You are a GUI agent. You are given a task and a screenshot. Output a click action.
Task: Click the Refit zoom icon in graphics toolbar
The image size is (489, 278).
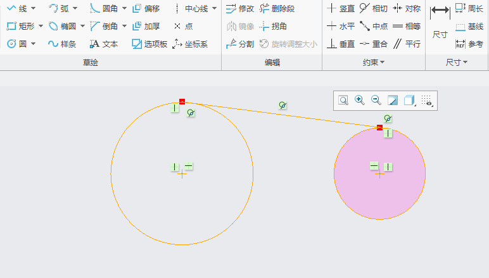point(343,100)
